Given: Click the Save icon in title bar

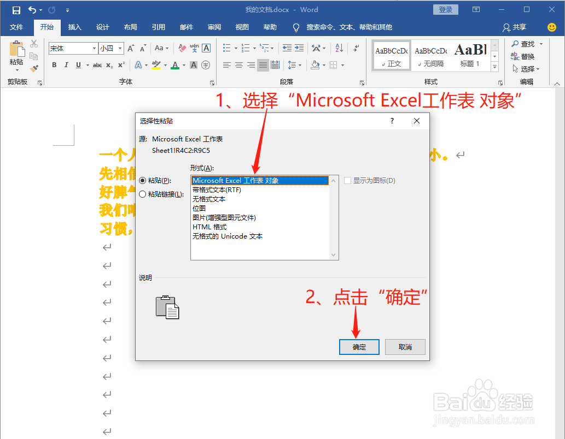Looking at the screenshot, I should click(x=16, y=10).
